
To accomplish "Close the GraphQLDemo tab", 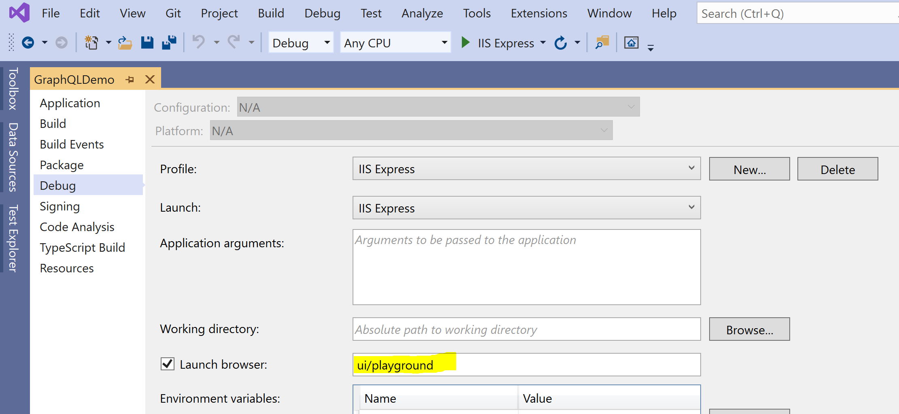I will [x=150, y=79].
